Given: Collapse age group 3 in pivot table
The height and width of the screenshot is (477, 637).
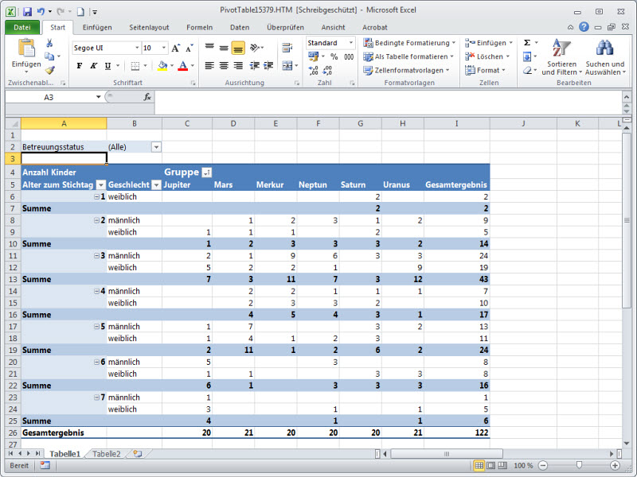Looking at the screenshot, I should click(x=96, y=255).
